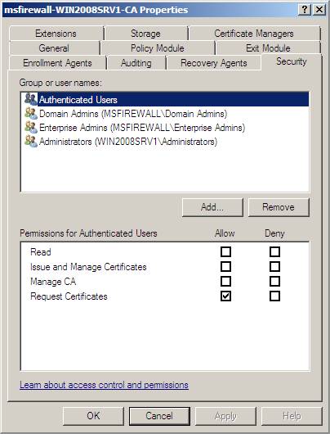Confirm with the OK button
The width and height of the screenshot is (330, 434).
coord(93,416)
